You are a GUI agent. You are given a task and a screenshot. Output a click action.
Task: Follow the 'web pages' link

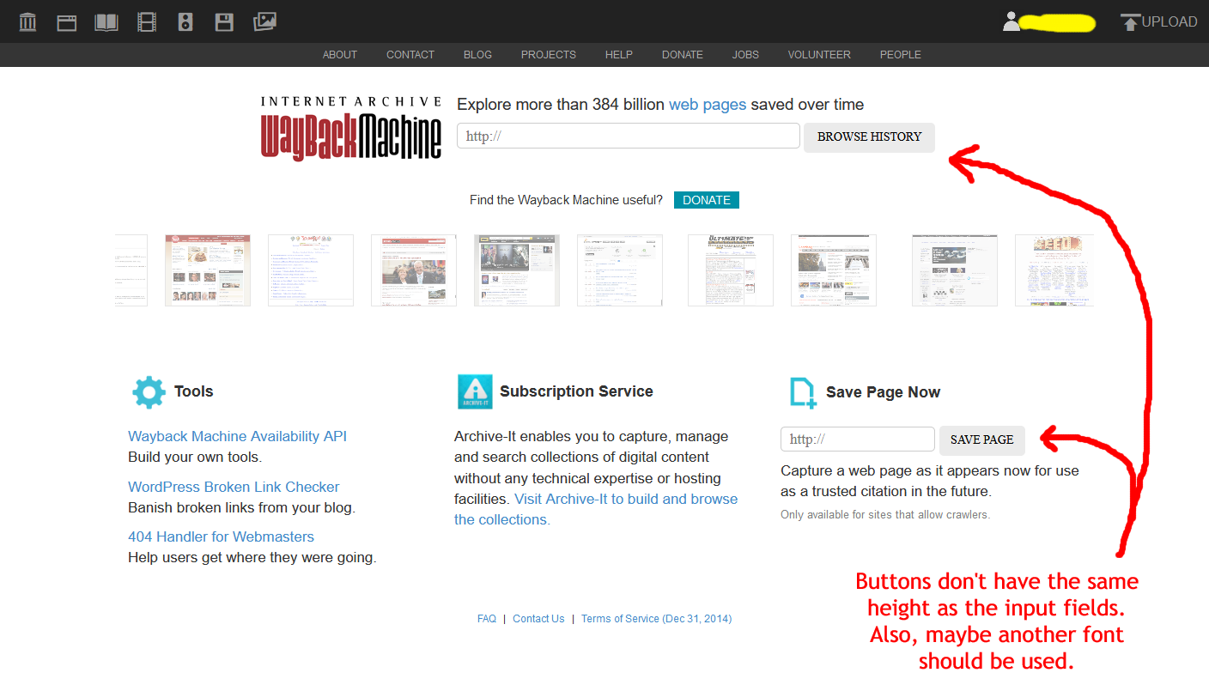pos(708,105)
